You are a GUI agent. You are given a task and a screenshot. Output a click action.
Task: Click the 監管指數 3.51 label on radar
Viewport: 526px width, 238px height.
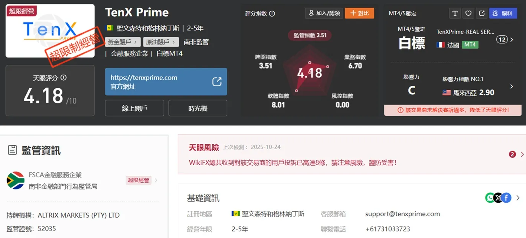tap(310, 35)
